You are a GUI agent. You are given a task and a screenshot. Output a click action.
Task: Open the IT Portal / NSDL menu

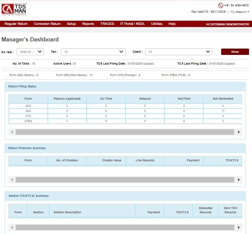[x=133, y=24]
